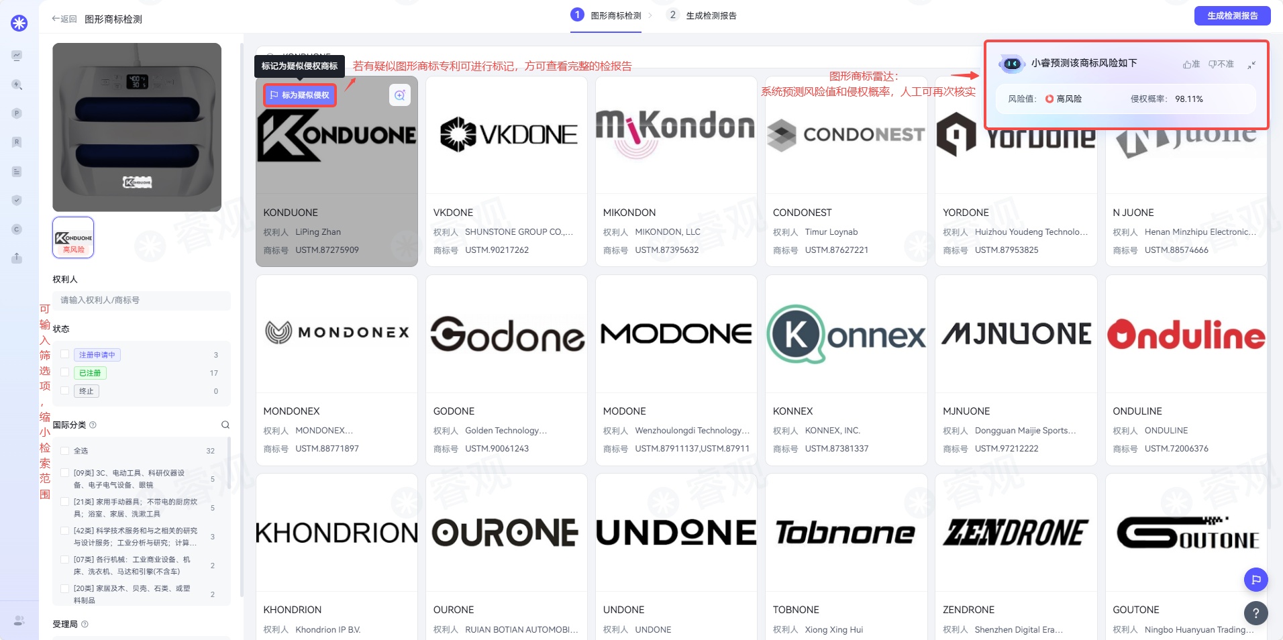Click the help icon next to 国际分类
The width and height of the screenshot is (1283, 640).
pyautogui.click(x=93, y=425)
